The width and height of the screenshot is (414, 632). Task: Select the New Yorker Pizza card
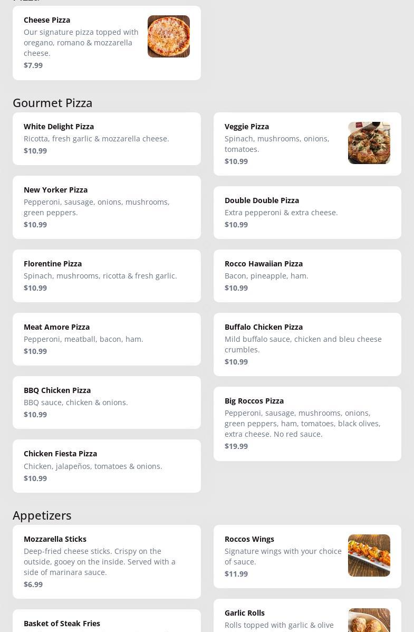107,207
